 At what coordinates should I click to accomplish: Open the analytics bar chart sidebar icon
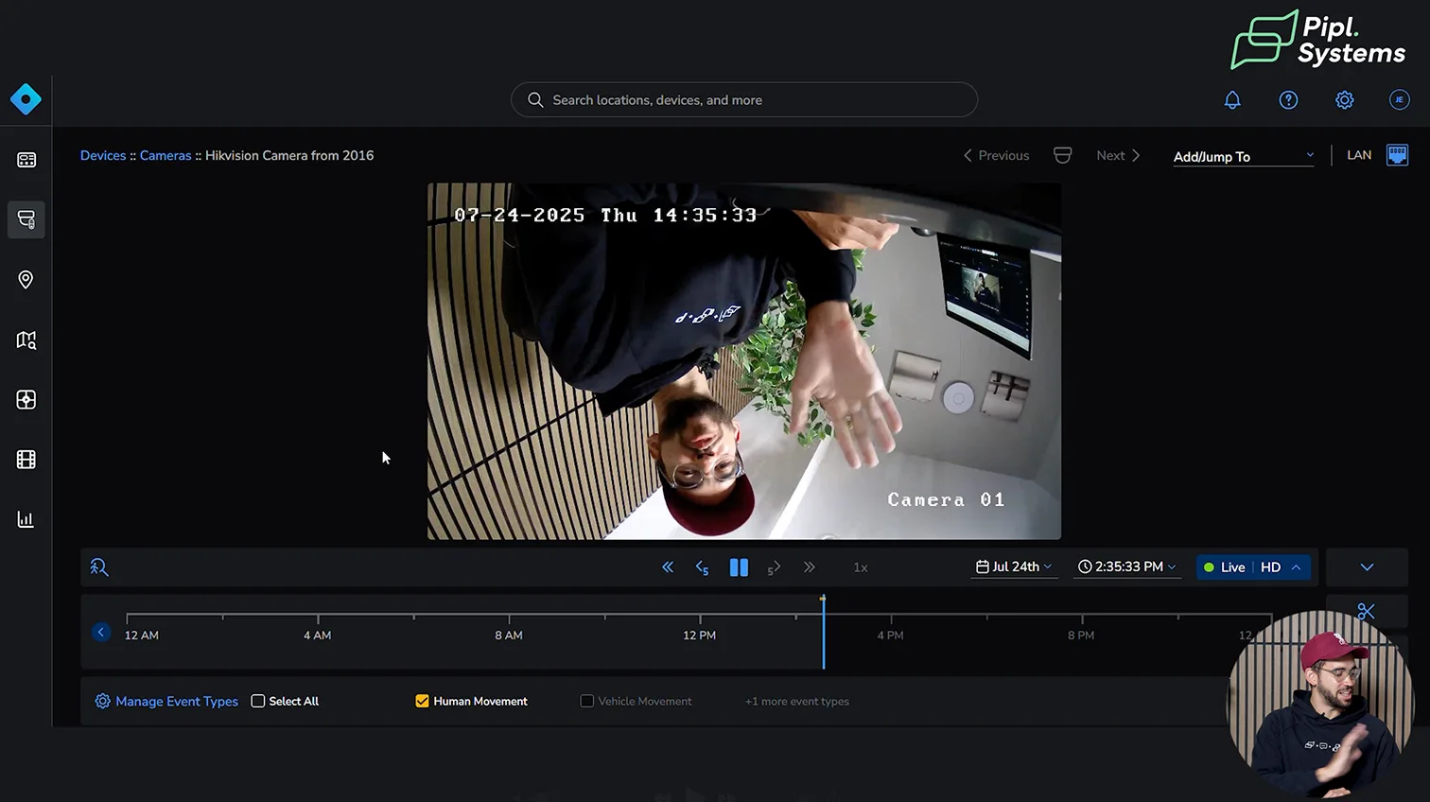coord(26,519)
